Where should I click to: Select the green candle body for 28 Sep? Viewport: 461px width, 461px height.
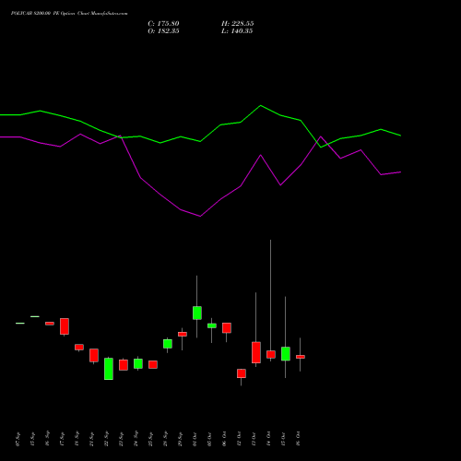tap(168, 344)
